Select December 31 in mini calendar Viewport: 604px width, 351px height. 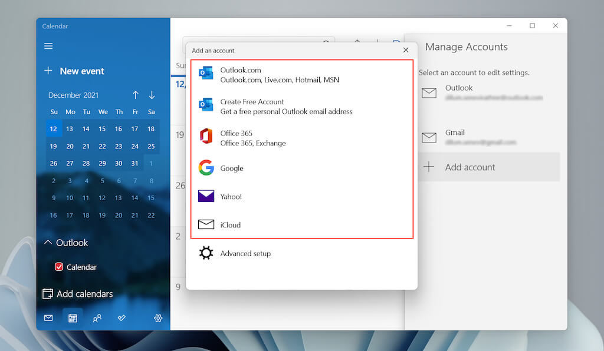(134, 163)
